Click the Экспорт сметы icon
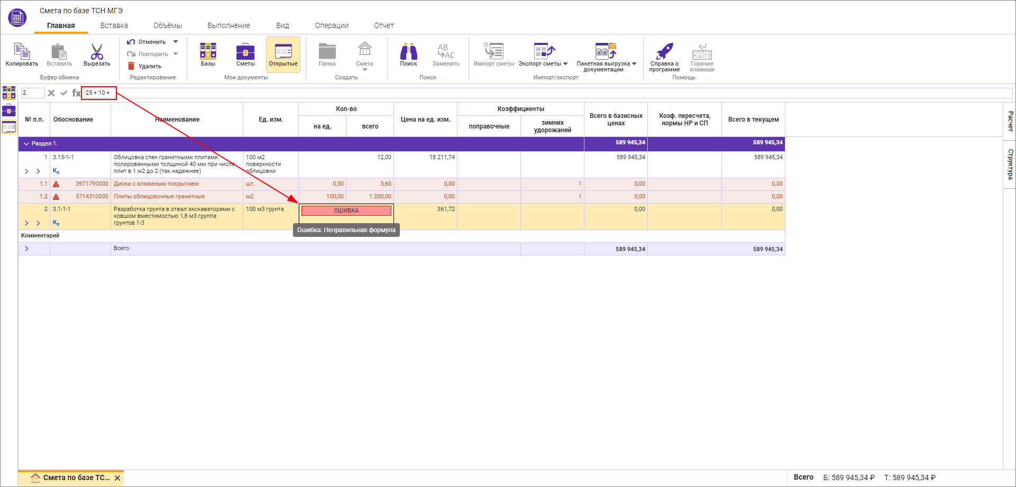The height and width of the screenshot is (487, 1016). pyautogui.click(x=544, y=51)
